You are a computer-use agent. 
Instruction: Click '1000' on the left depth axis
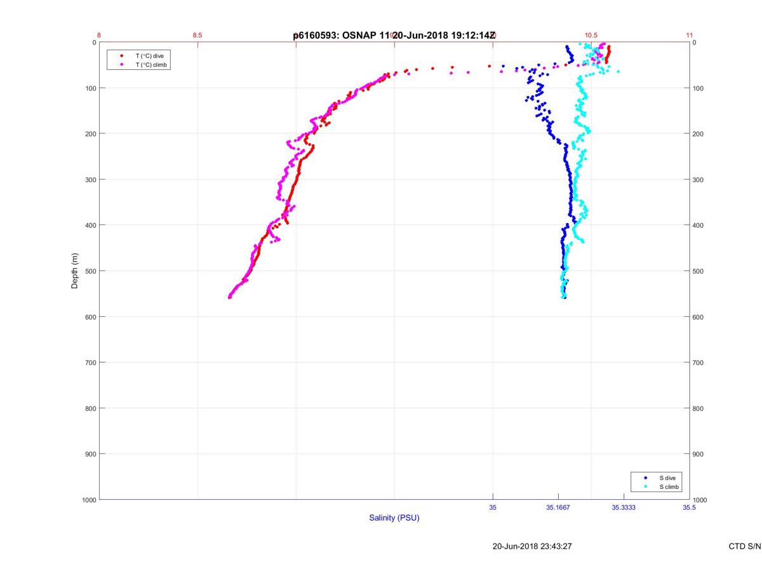pos(88,500)
